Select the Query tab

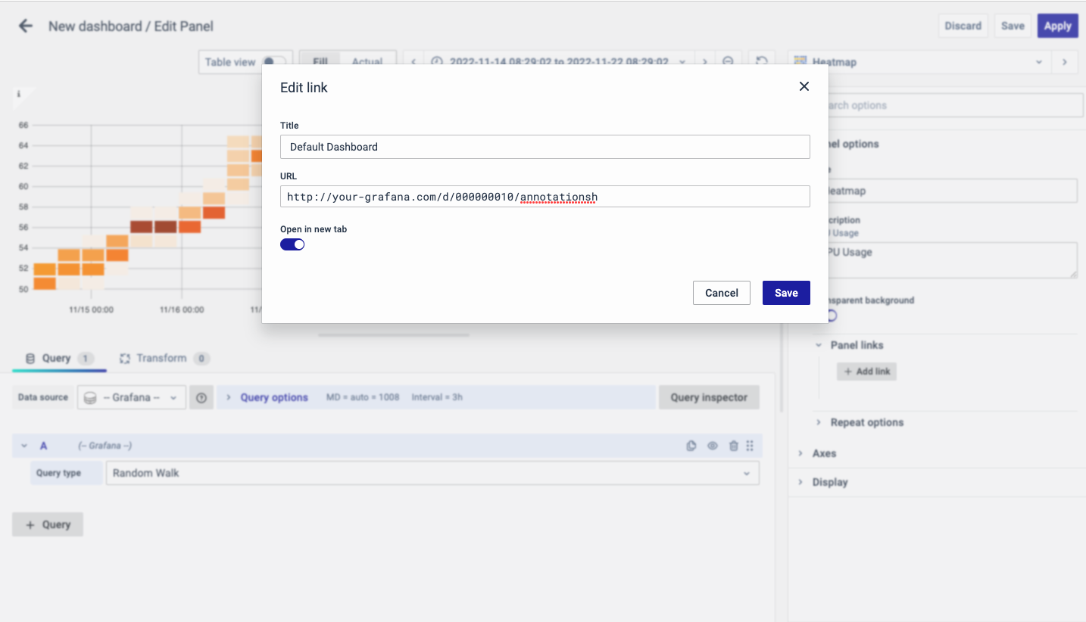pyautogui.click(x=56, y=358)
